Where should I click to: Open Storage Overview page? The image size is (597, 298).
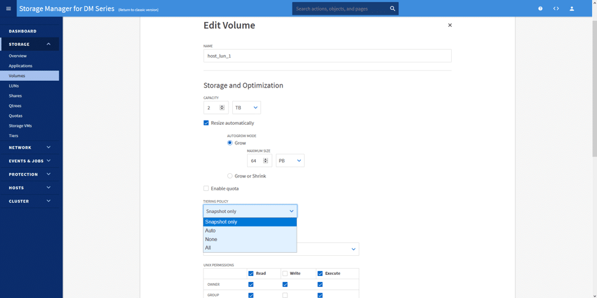(x=18, y=56)
